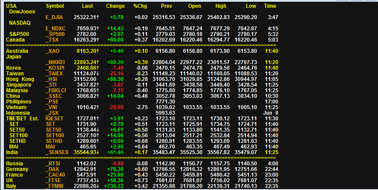Select the E_DJIA symbol
The image size is (378, 190).
(54, 17)
